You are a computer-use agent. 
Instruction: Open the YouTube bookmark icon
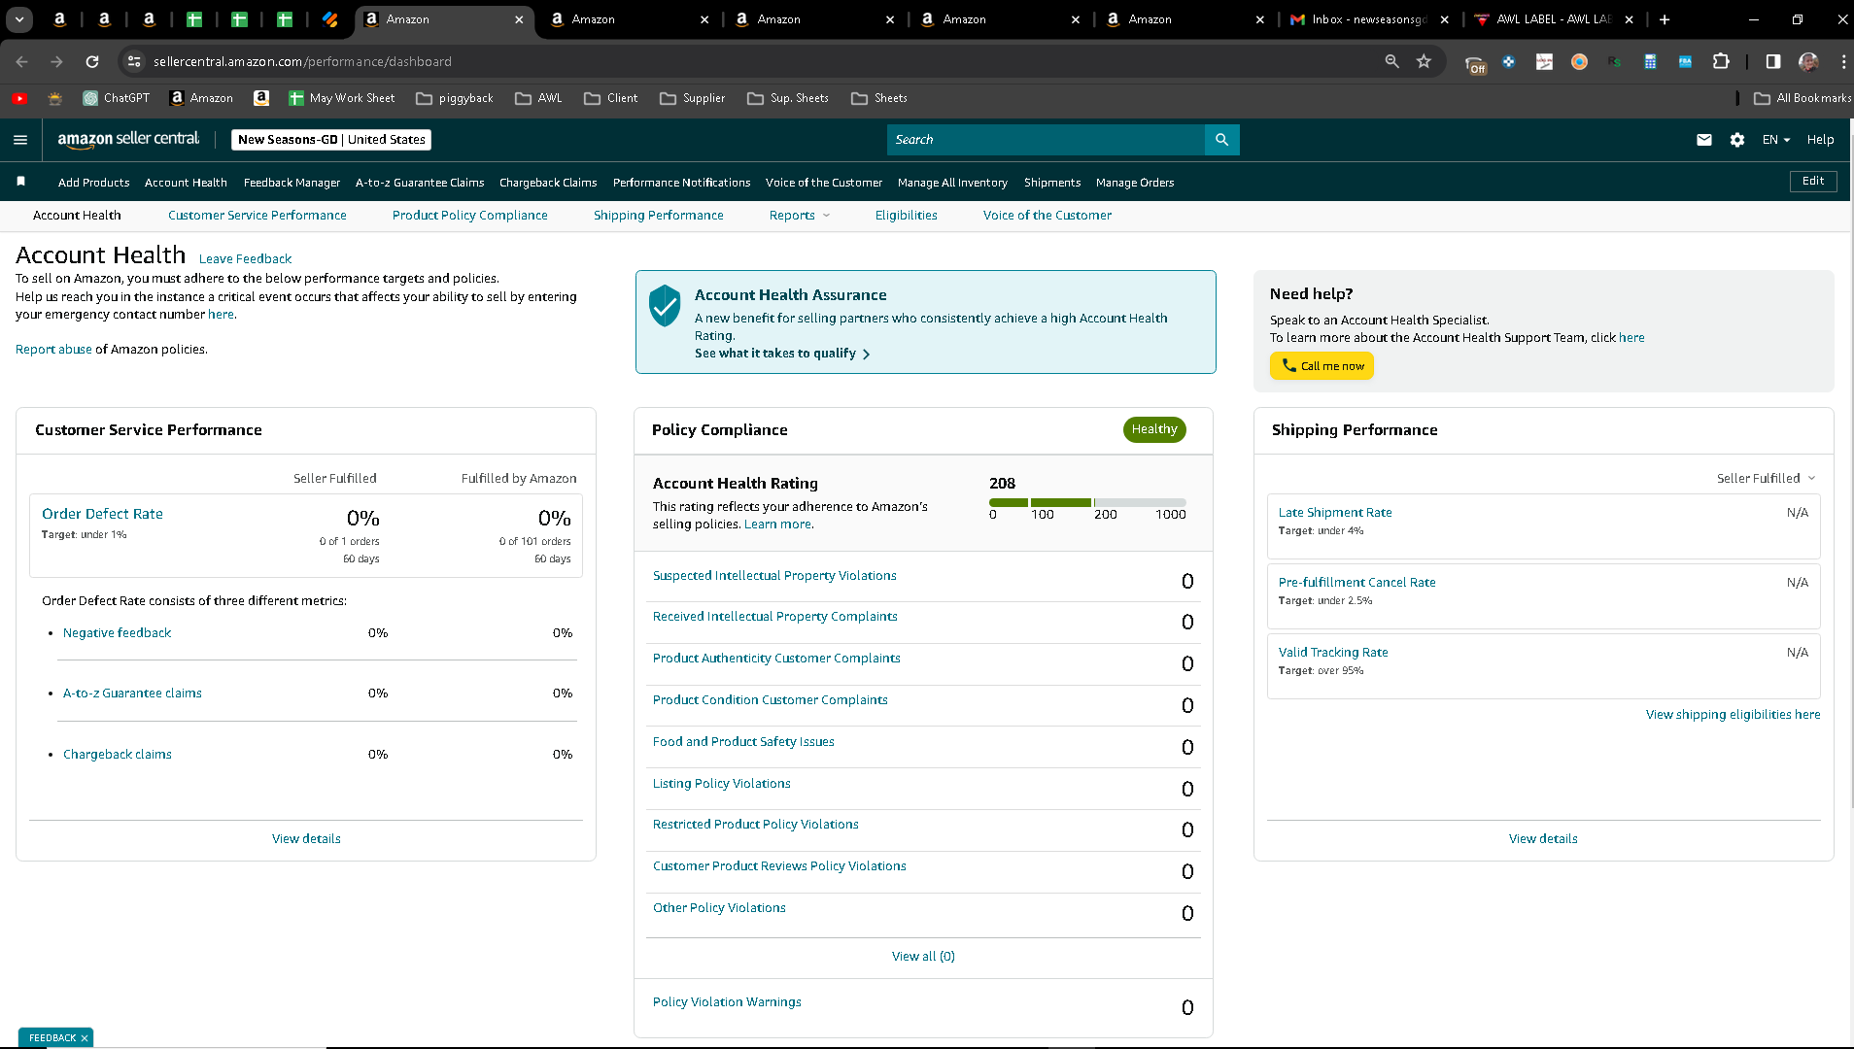pyautogui.click(x=19, y=98)
